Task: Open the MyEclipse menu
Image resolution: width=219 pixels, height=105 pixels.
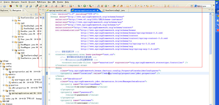Action: tap(42, 2)
